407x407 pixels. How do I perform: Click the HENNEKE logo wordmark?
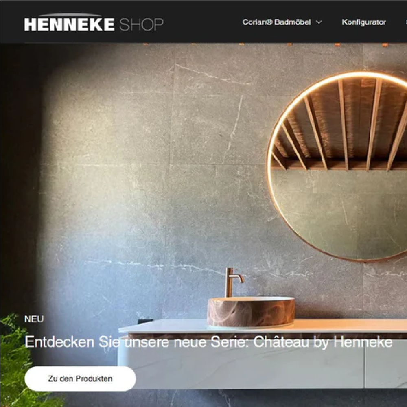(69, 24)
